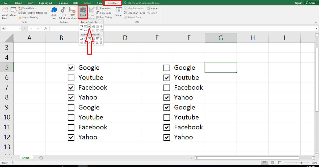The height and width of the screenshot is (167, 319).
Task: Click Run Dialog
Action: tap(104, 17)
